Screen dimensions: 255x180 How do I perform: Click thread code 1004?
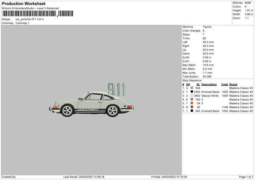[x=225, y=96]
